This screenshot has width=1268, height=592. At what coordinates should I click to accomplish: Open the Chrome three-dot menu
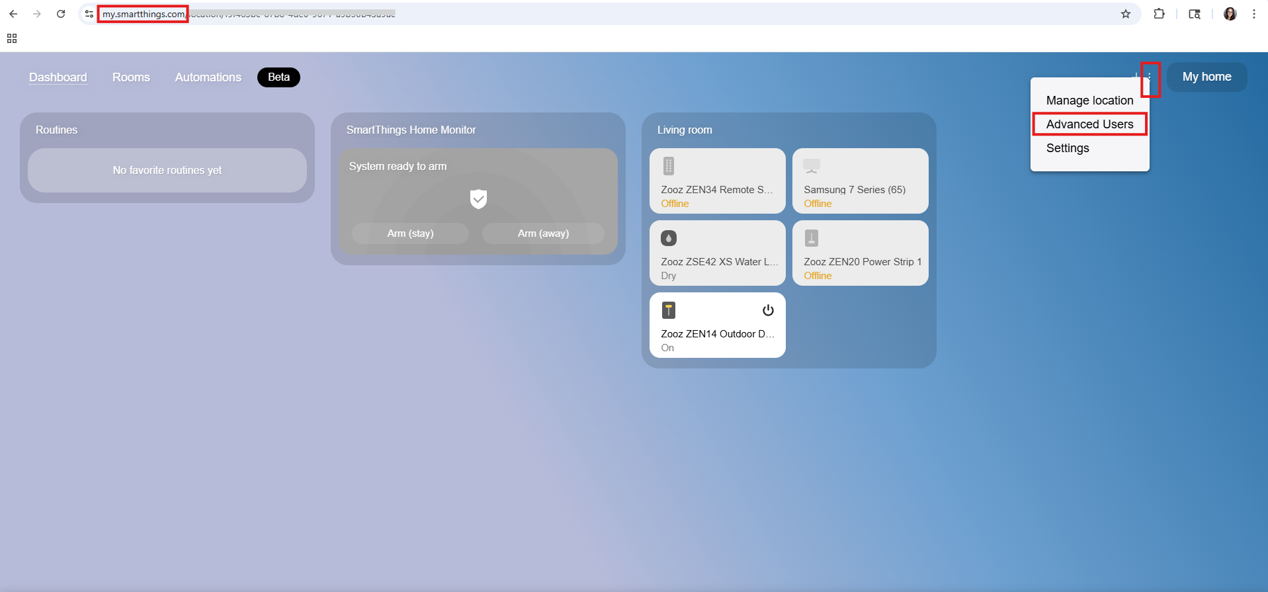[1254, 14]
